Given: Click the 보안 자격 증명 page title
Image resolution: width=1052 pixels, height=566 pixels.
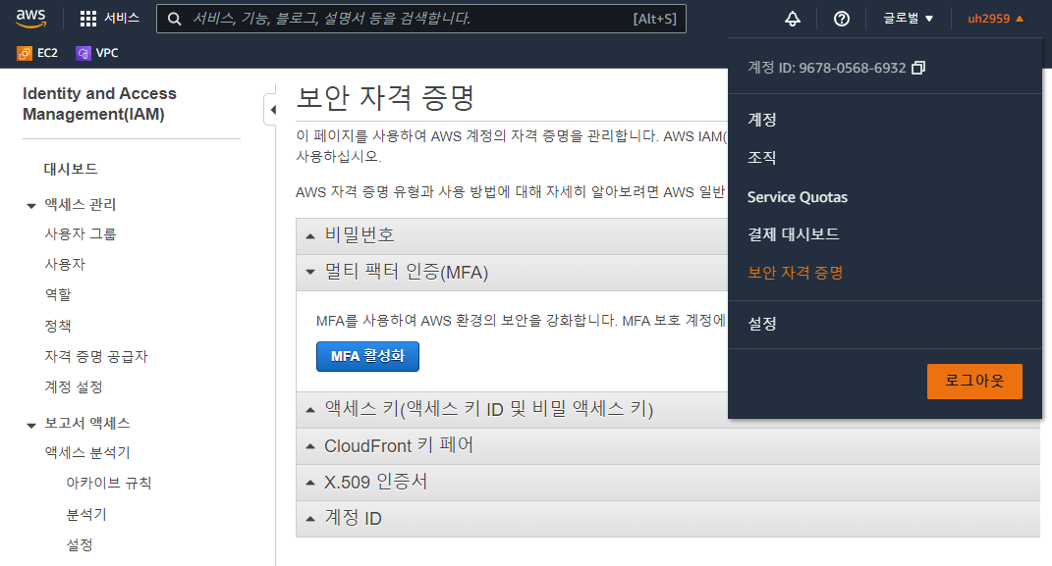Looking at the screenshot, I should [x=386, y=98].
